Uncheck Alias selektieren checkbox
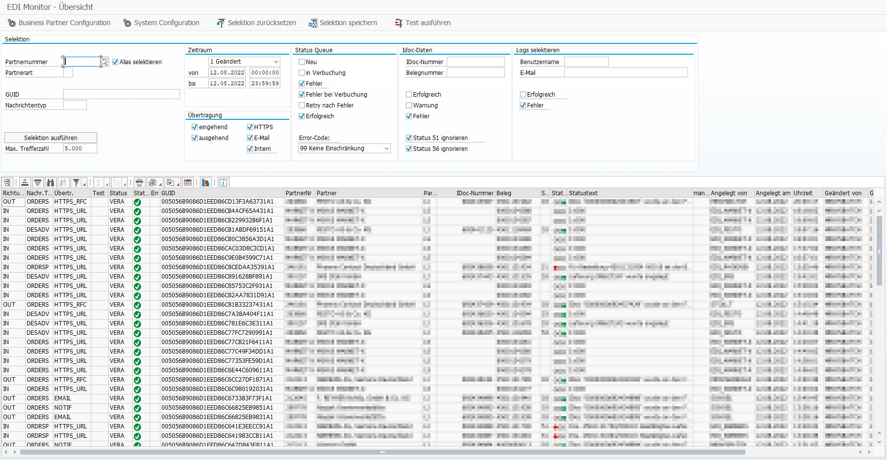Screen dimensions: 887x460 [x=115, y=62]
